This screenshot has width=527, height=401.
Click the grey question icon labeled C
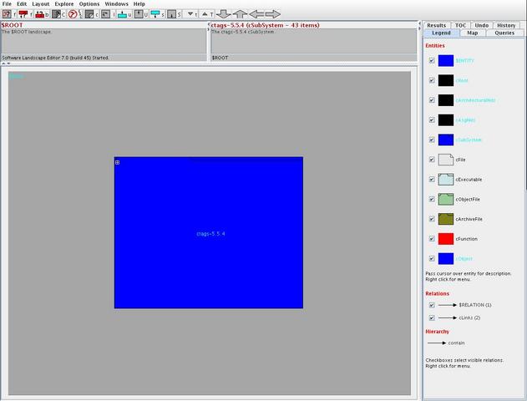(x=56, y=14)
